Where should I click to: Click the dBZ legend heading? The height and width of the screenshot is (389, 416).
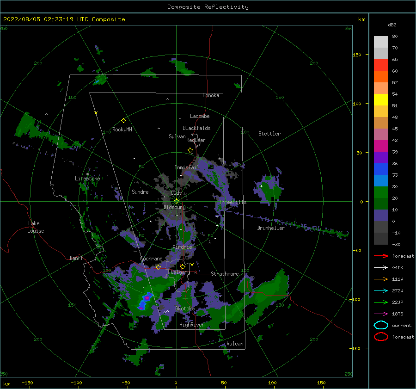pyautogui.click(x=392, y=25)
